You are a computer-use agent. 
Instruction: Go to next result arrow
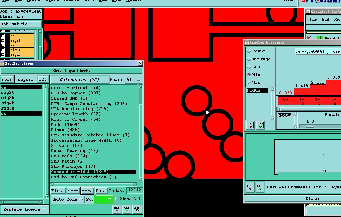pos(87,191)
